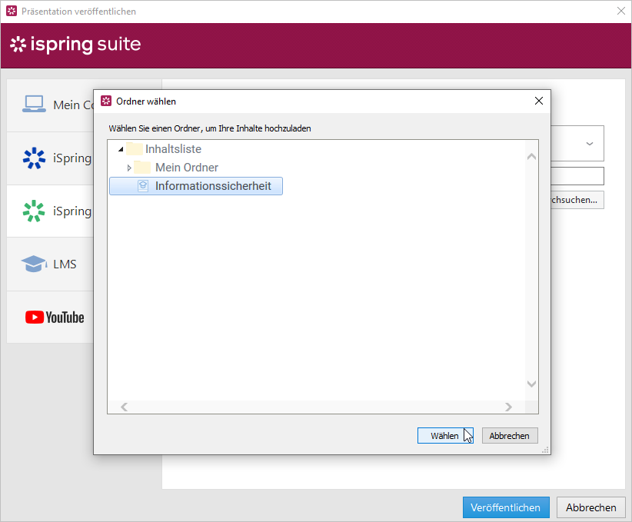
Task: Click the blue iSpring sidebar icon
Action: (x=34, y=158)
